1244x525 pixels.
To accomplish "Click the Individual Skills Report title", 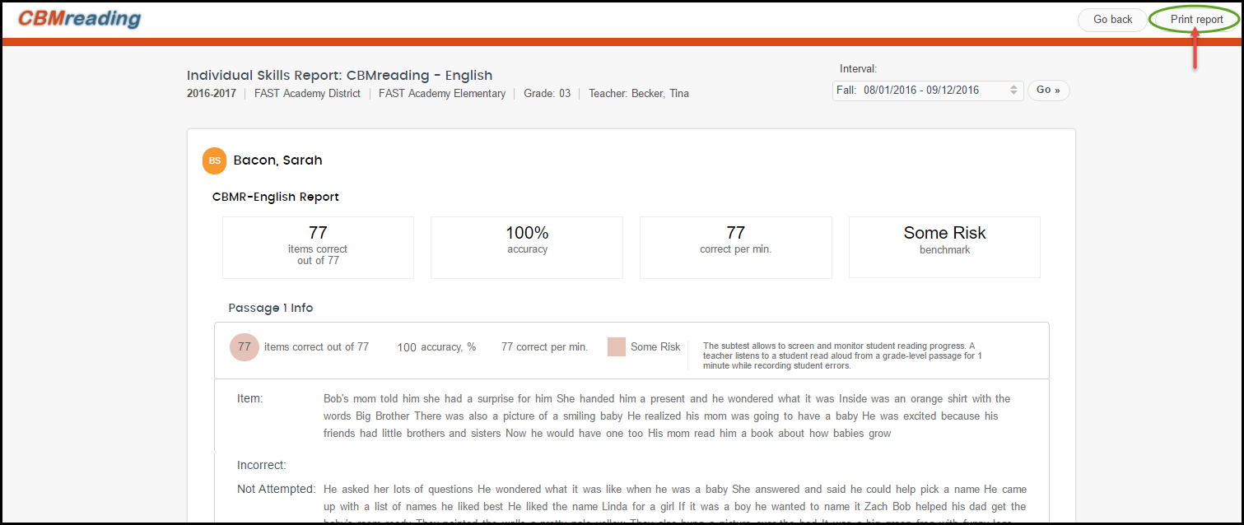I will point(340,76).
